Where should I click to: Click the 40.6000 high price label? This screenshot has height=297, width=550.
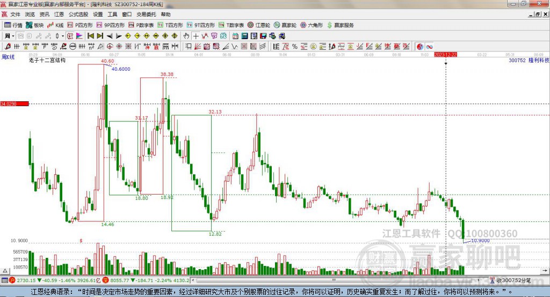[121, 69]
